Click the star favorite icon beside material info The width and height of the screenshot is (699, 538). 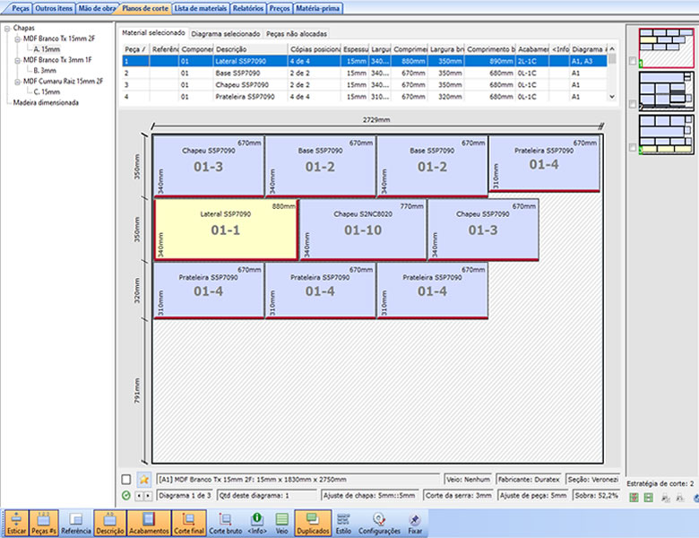144,479
